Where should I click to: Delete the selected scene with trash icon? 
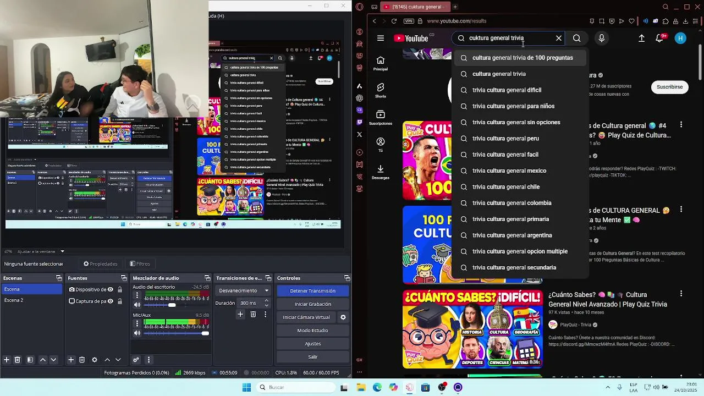18,360
